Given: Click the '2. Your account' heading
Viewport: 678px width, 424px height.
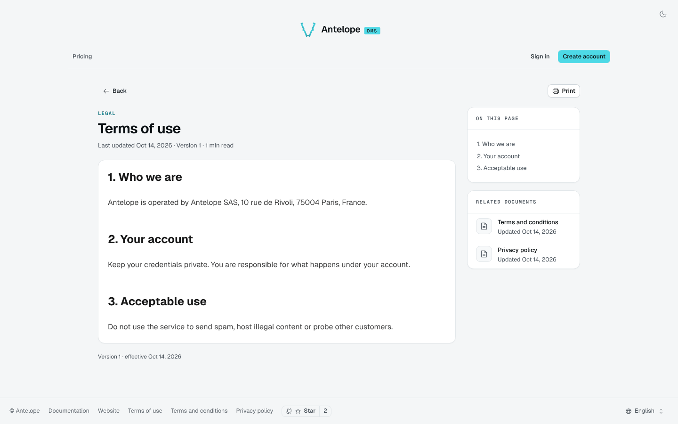Looking at the screenshot, I should click(150, 239).
